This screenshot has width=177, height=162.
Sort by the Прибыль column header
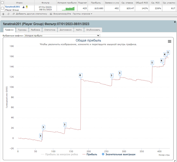pyautogui.click(x=96, y=3)
